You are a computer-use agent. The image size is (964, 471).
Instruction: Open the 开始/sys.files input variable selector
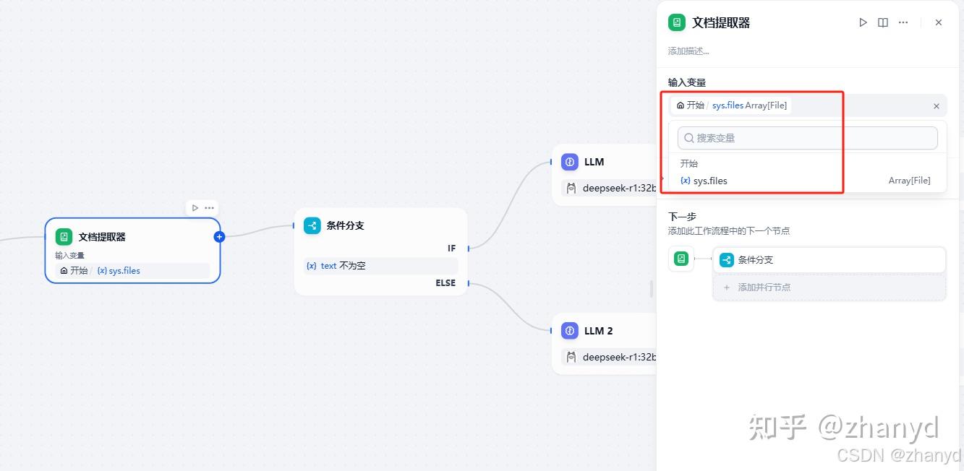tap(730, 105)
